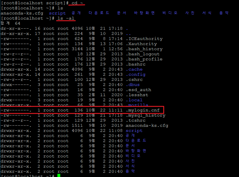Image resolution: width=239 pixels, height=177 pixels.
Task: Click the 공개 directory in the long listing
Action: (x=130, y=135)
